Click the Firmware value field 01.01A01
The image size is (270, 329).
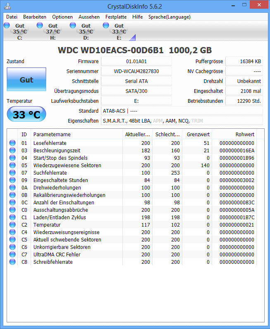point(136,61)
